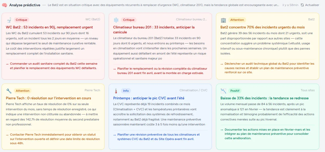325x152 pixels.
Task: Click the wrench icon on Pierre Tech card
Action: (8, 90)
